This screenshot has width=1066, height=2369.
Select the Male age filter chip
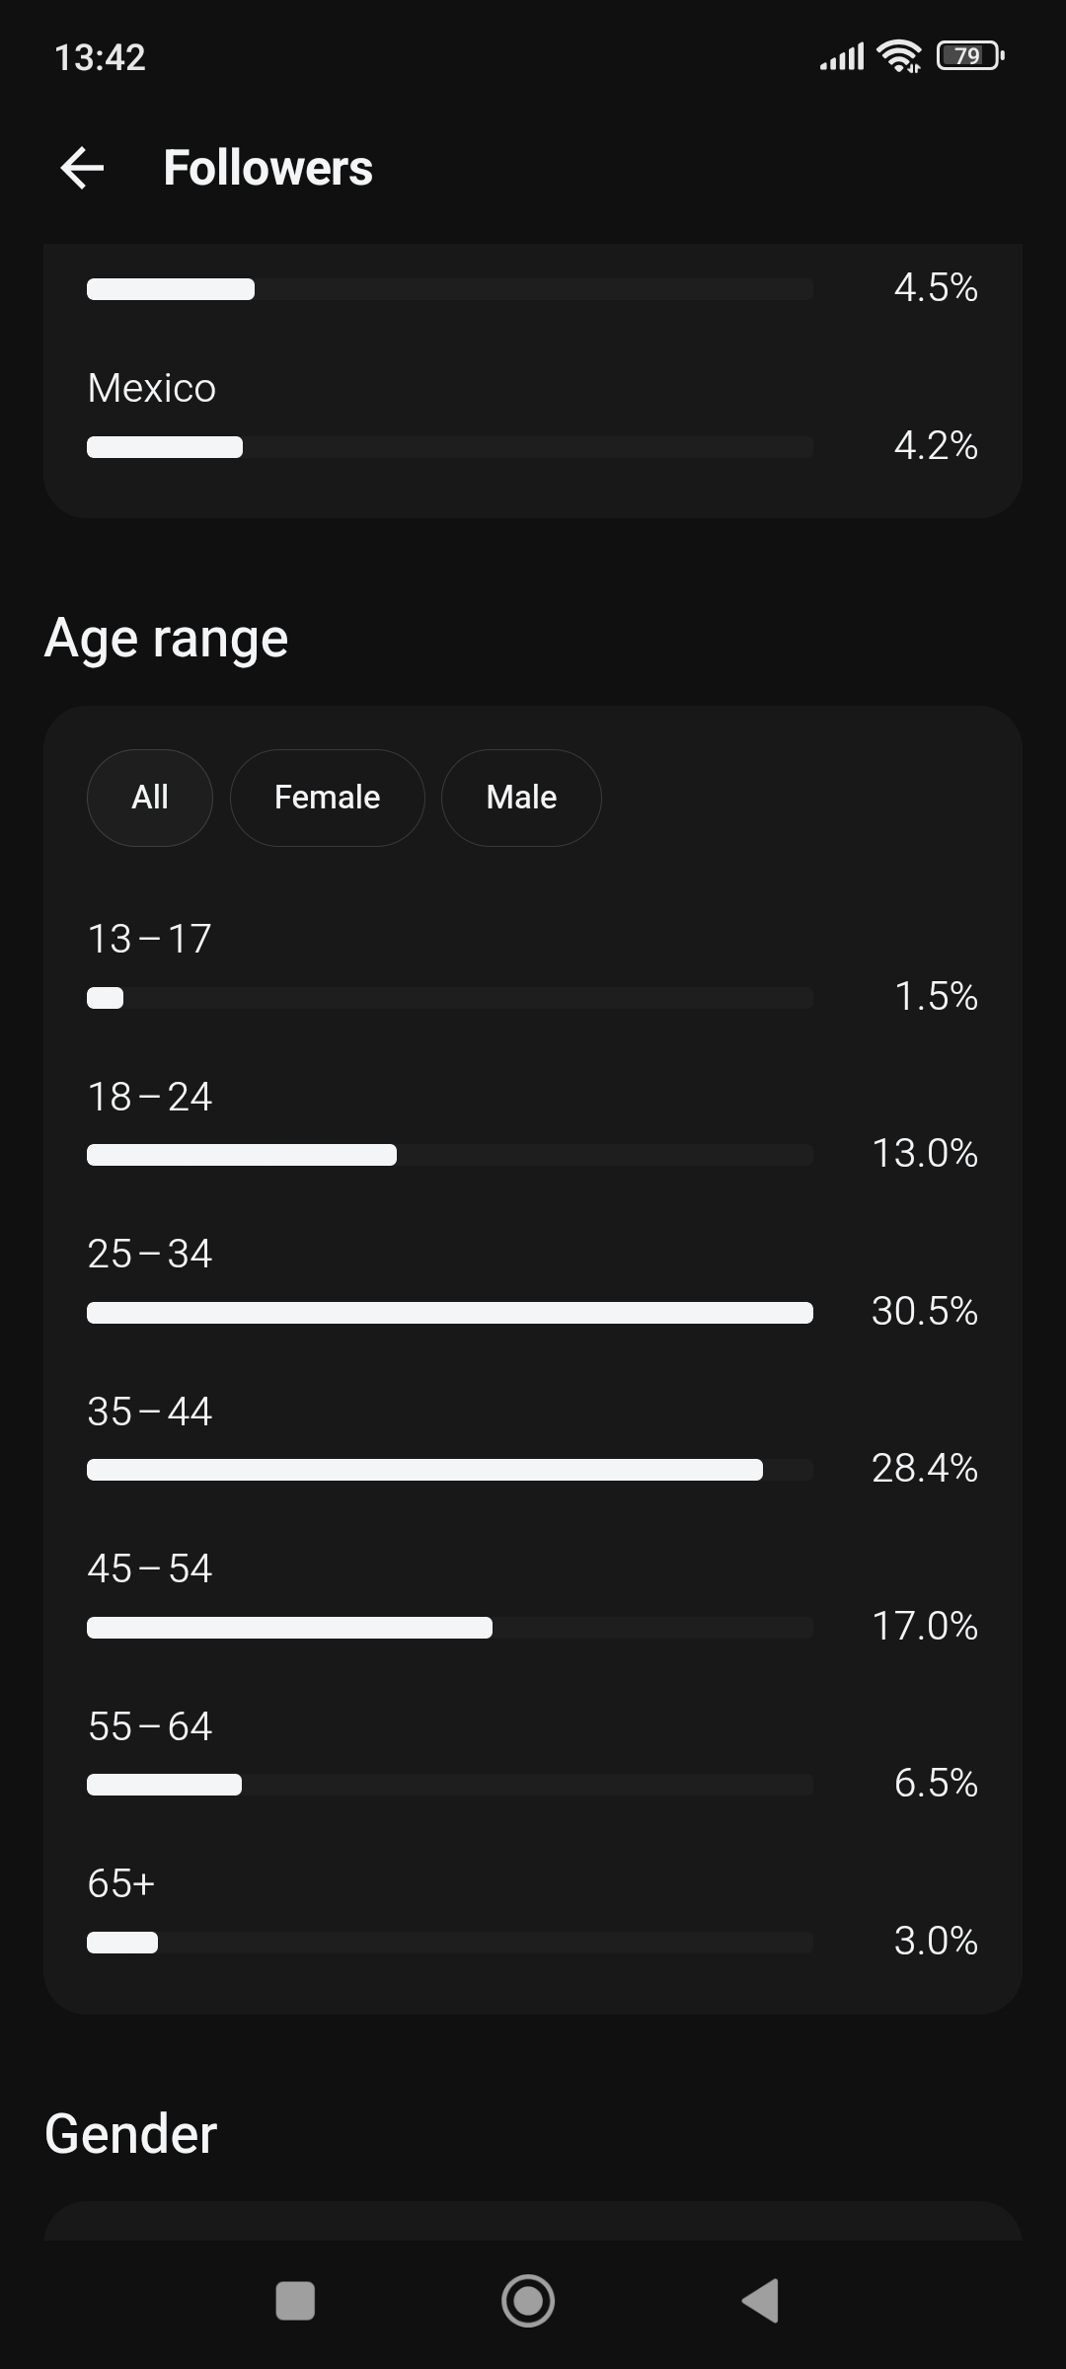coord(521,798)
